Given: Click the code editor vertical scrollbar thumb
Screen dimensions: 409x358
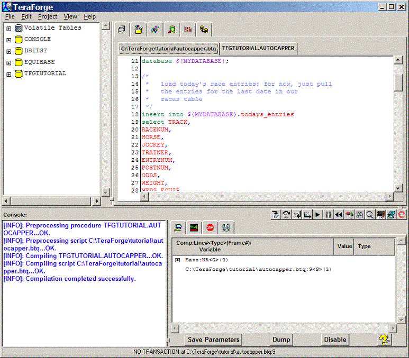Looking at the screenshot, I should pyautogui.click(x=398, y=82).
